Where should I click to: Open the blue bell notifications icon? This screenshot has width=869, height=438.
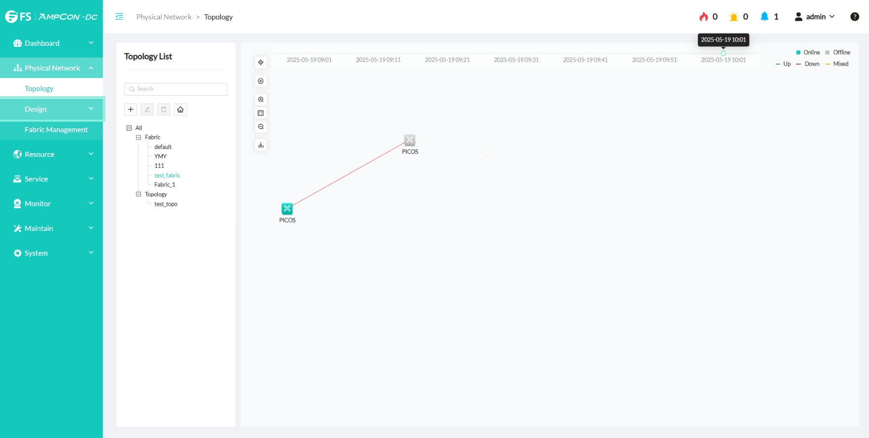point(764,17)
